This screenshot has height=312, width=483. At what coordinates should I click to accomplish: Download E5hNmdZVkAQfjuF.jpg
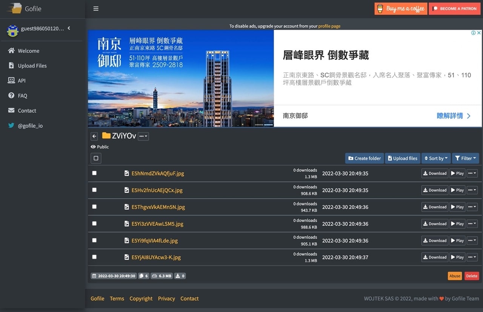(x=435, y=173)
